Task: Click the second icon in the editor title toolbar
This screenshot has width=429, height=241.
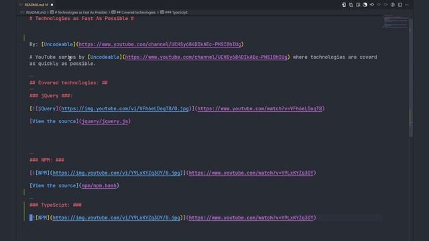Action: (x=351, y=5)
